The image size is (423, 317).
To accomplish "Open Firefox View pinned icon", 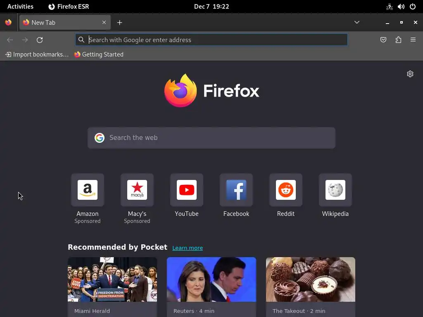I will 8,22.
